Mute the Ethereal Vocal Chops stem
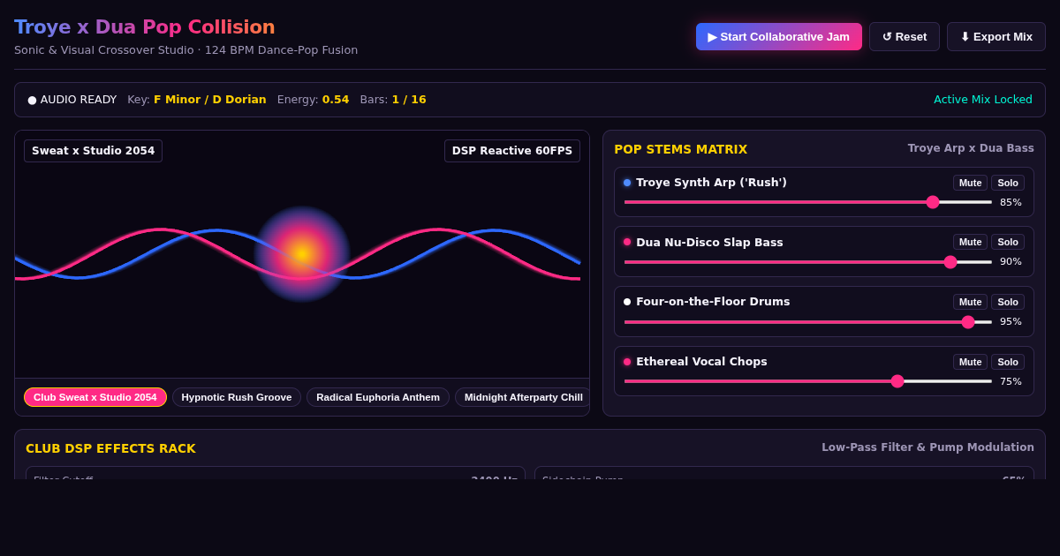 tap(971, 362)
